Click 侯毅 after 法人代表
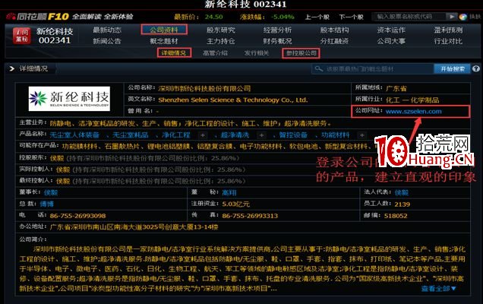The image size is (483, 304). tap(402, 193)
